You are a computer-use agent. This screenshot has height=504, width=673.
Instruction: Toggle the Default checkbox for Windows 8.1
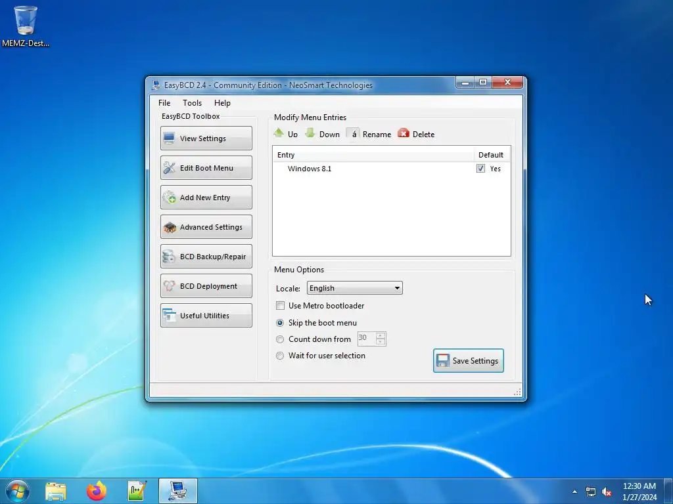(x=480, y=169)
